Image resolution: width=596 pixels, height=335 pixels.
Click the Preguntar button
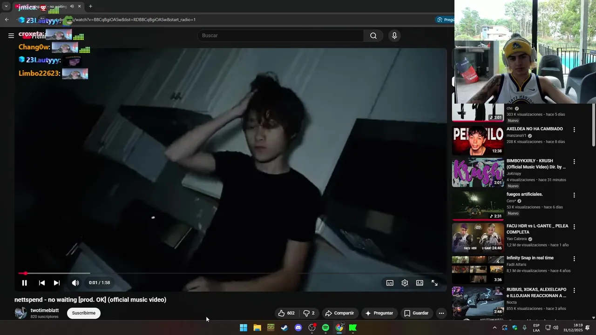click(379, 313)
